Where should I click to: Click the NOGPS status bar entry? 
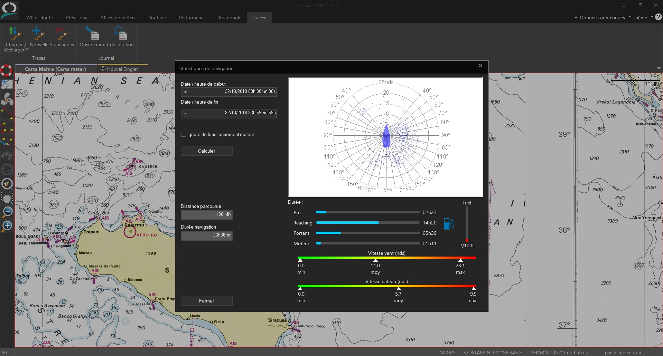coord(447,353)
